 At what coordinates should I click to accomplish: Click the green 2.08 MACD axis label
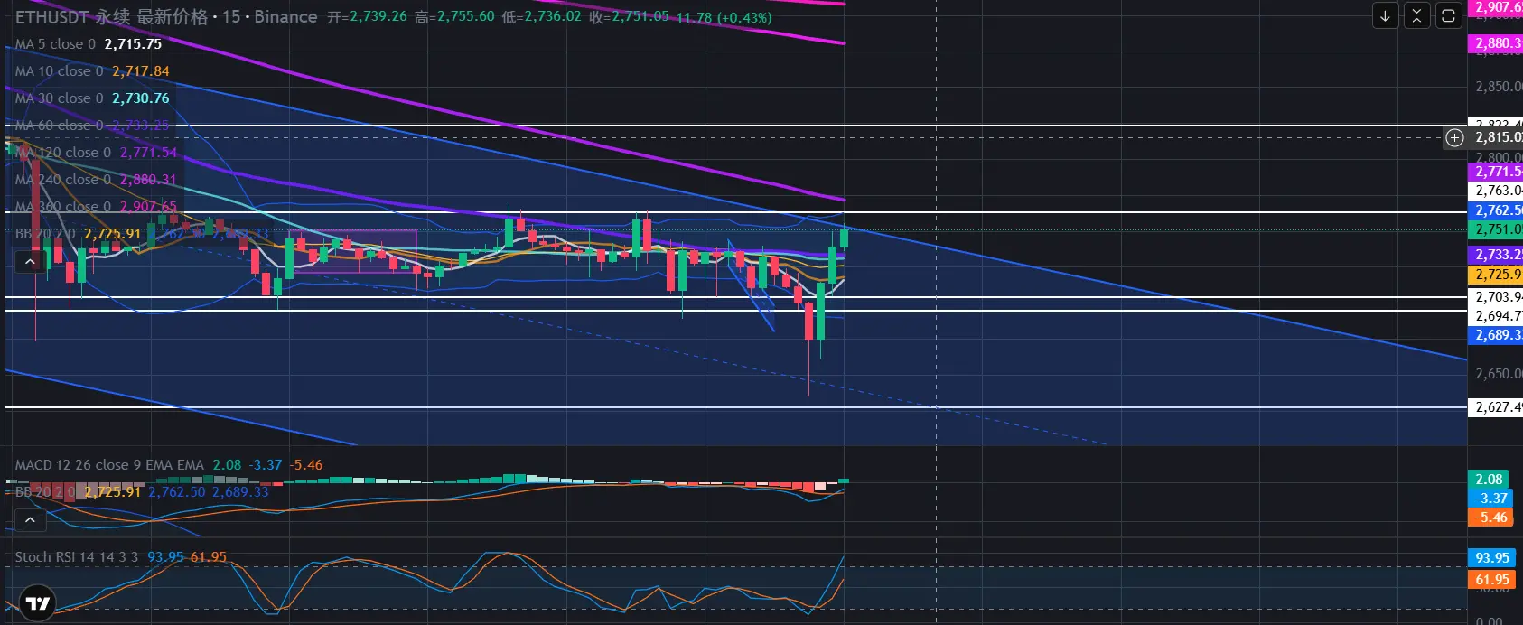pos(1489,480)
